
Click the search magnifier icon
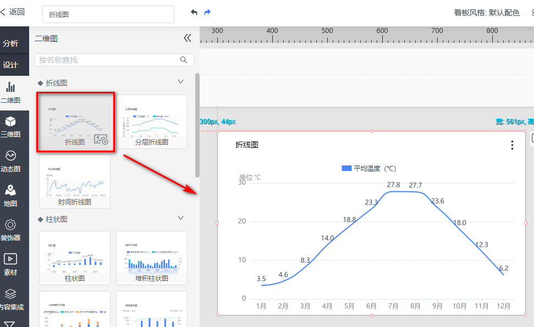coord(184,60)
